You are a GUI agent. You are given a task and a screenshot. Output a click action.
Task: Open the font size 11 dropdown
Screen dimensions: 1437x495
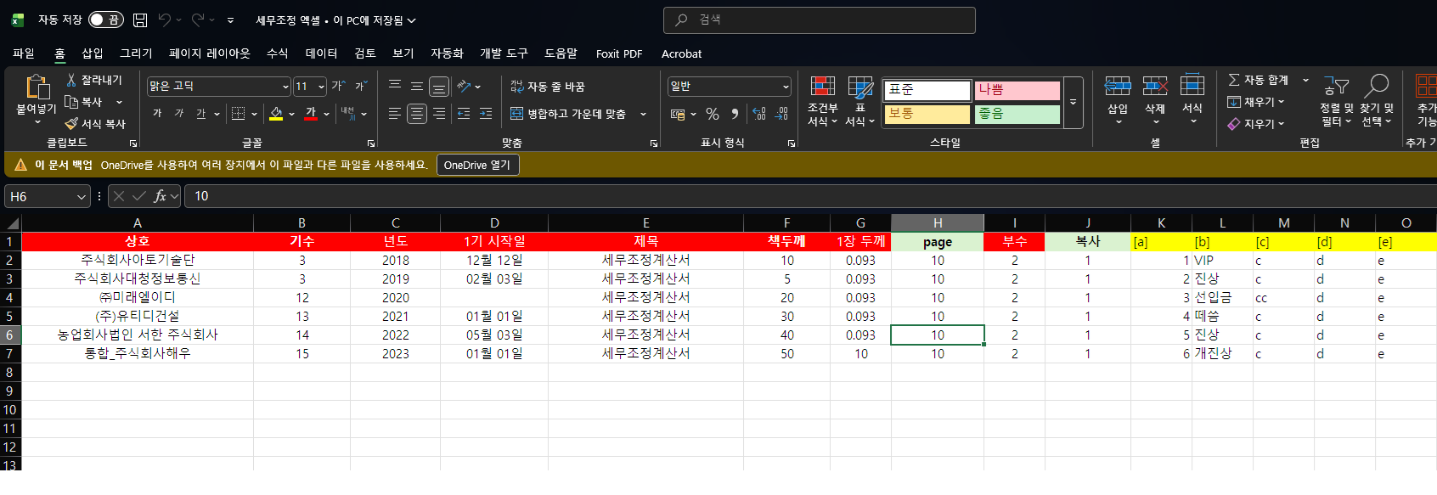(321, 87)
